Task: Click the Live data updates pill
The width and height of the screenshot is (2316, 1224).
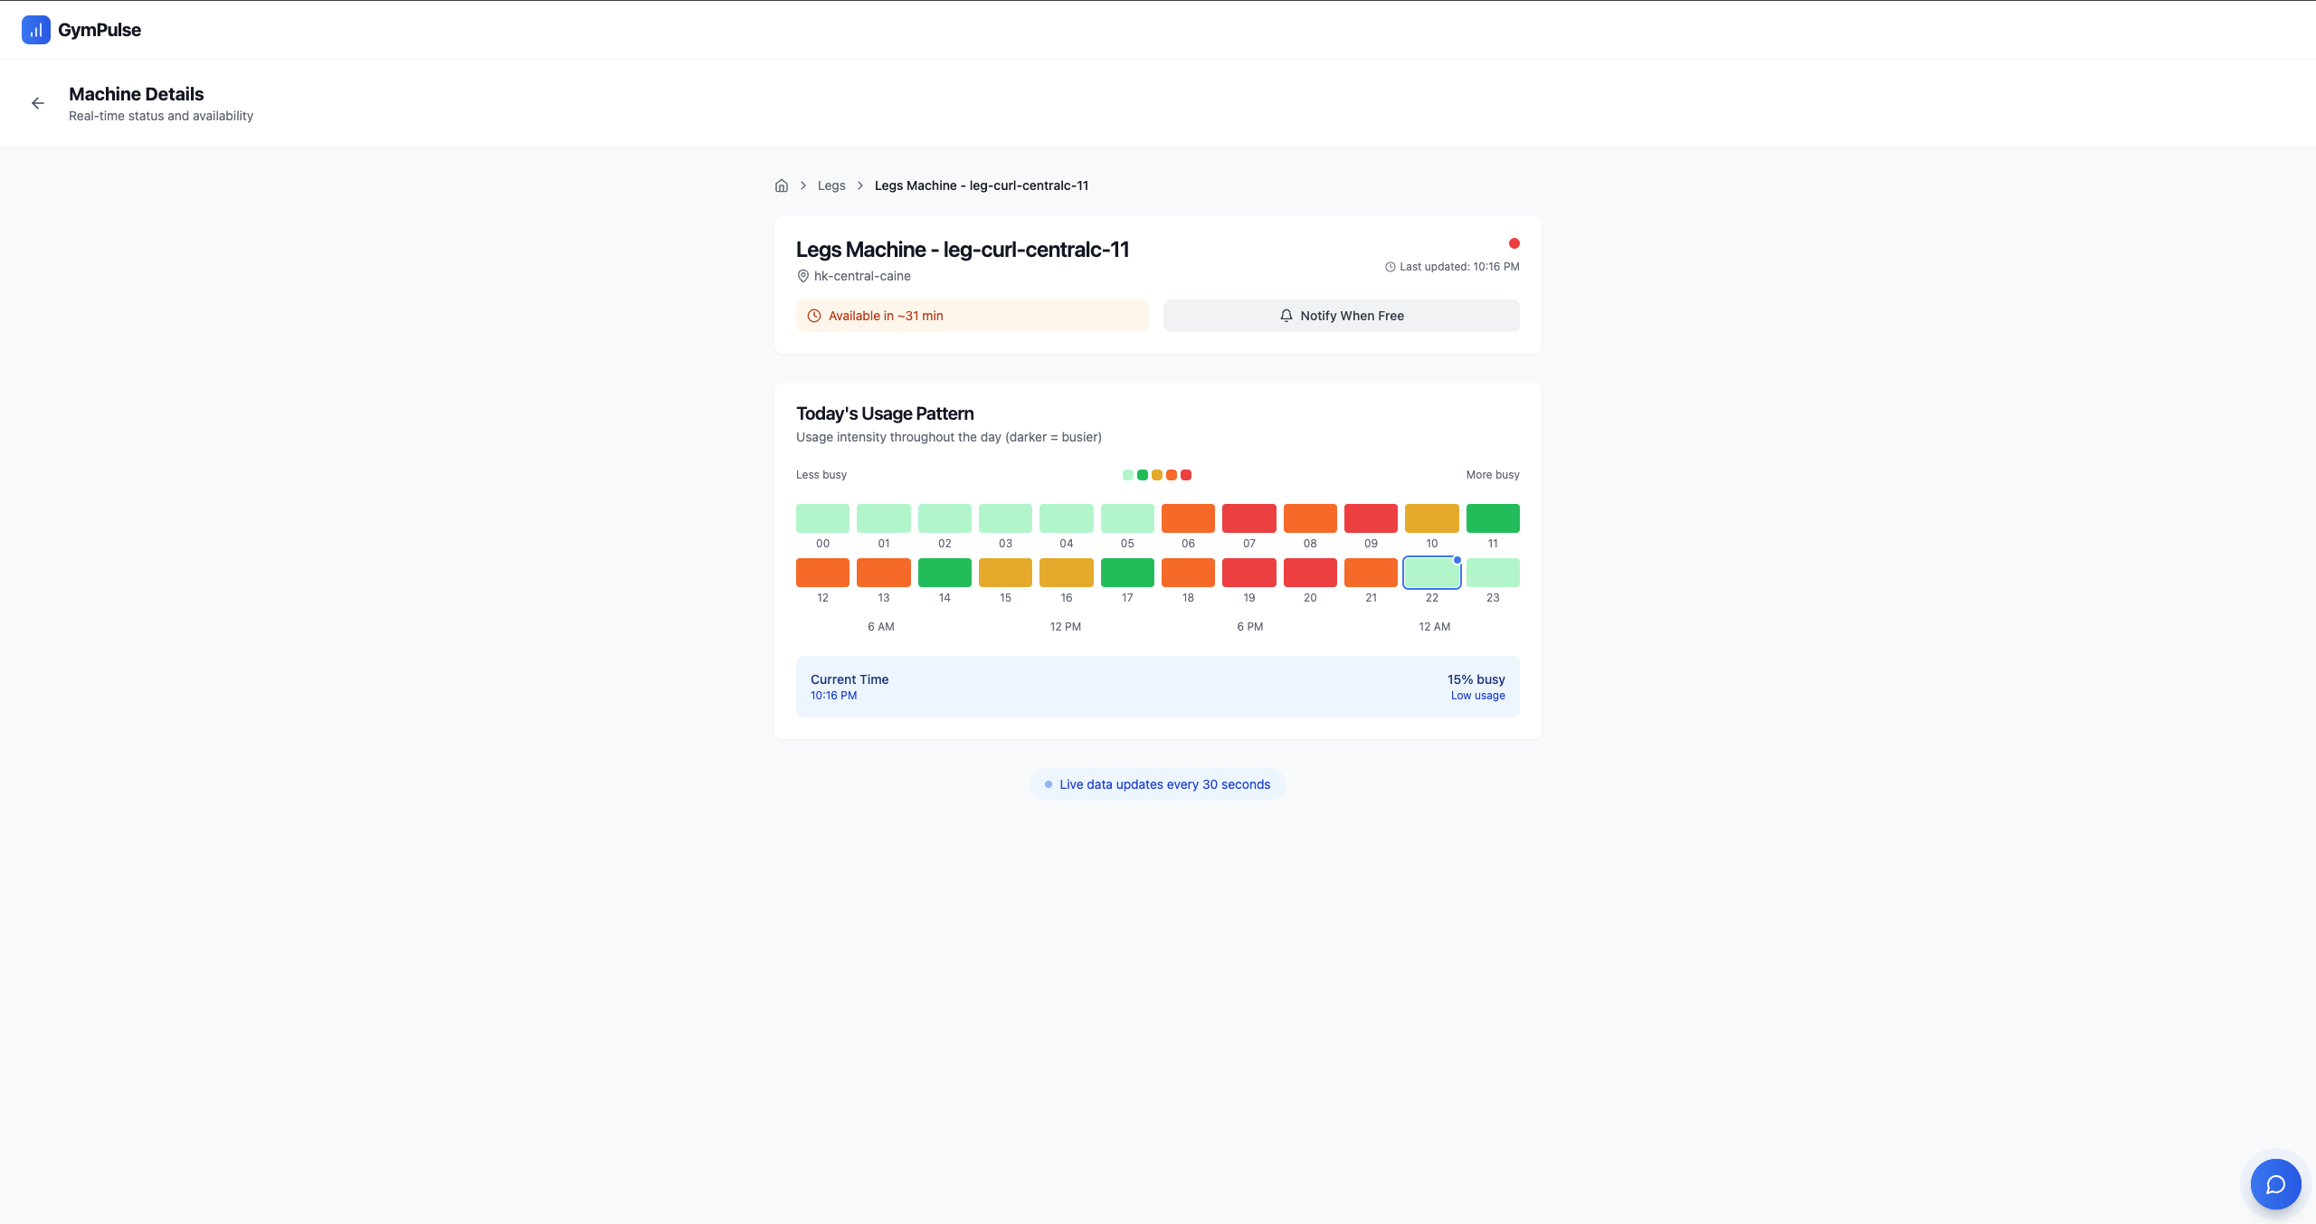Action: [x=1157, y=784]
